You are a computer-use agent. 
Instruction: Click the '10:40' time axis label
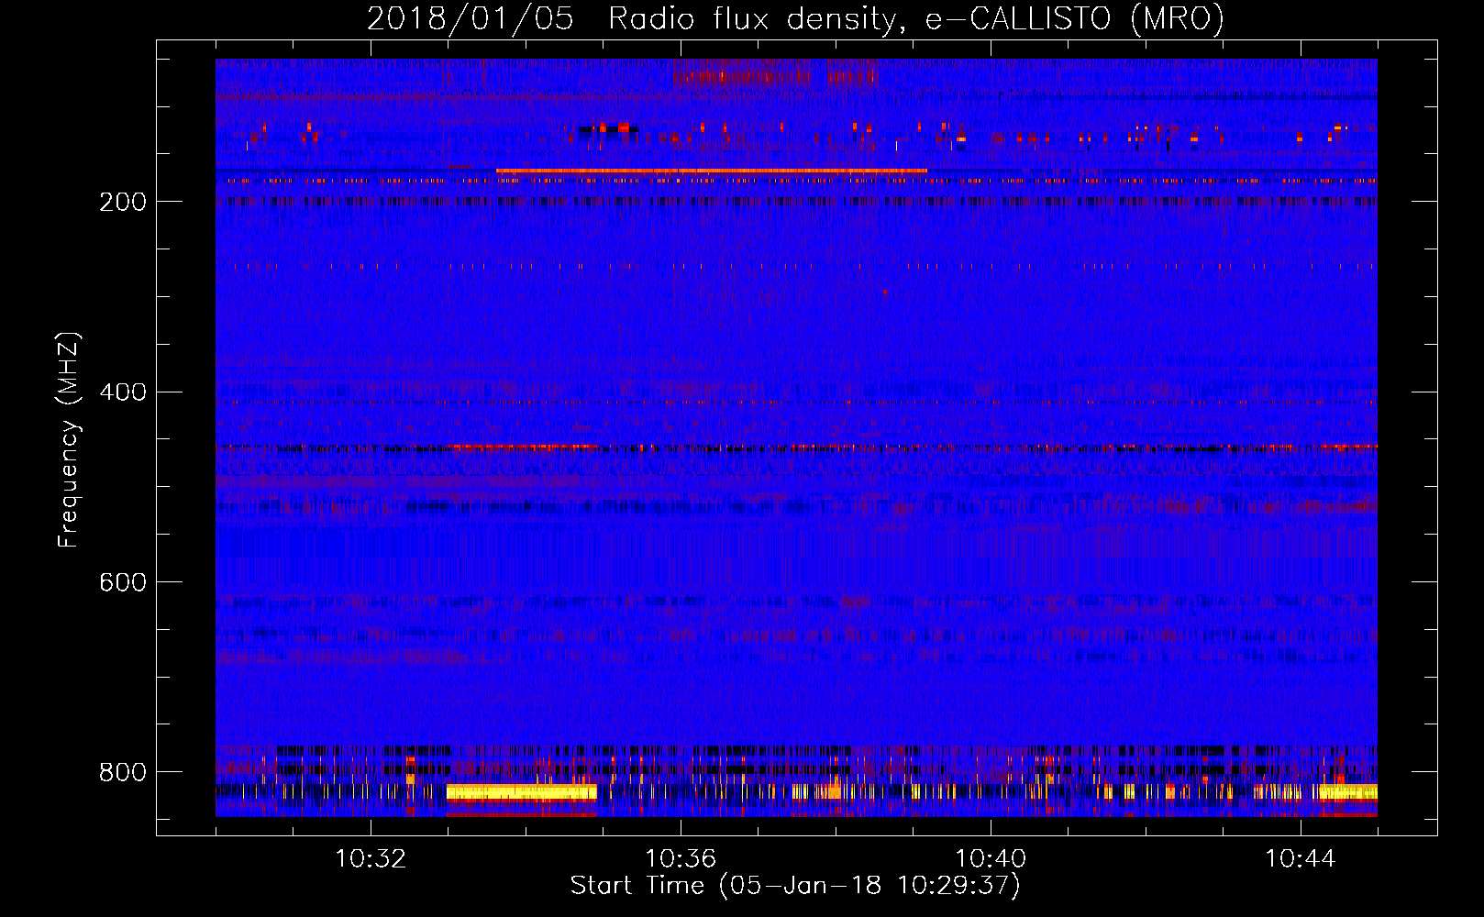tap(991, 859)
